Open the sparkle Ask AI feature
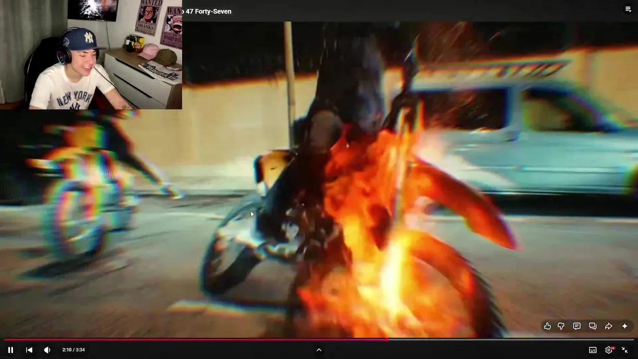Image resolution: width=638 pixels, height=359 pixels. pyautogui.click(x=625, y=326)
